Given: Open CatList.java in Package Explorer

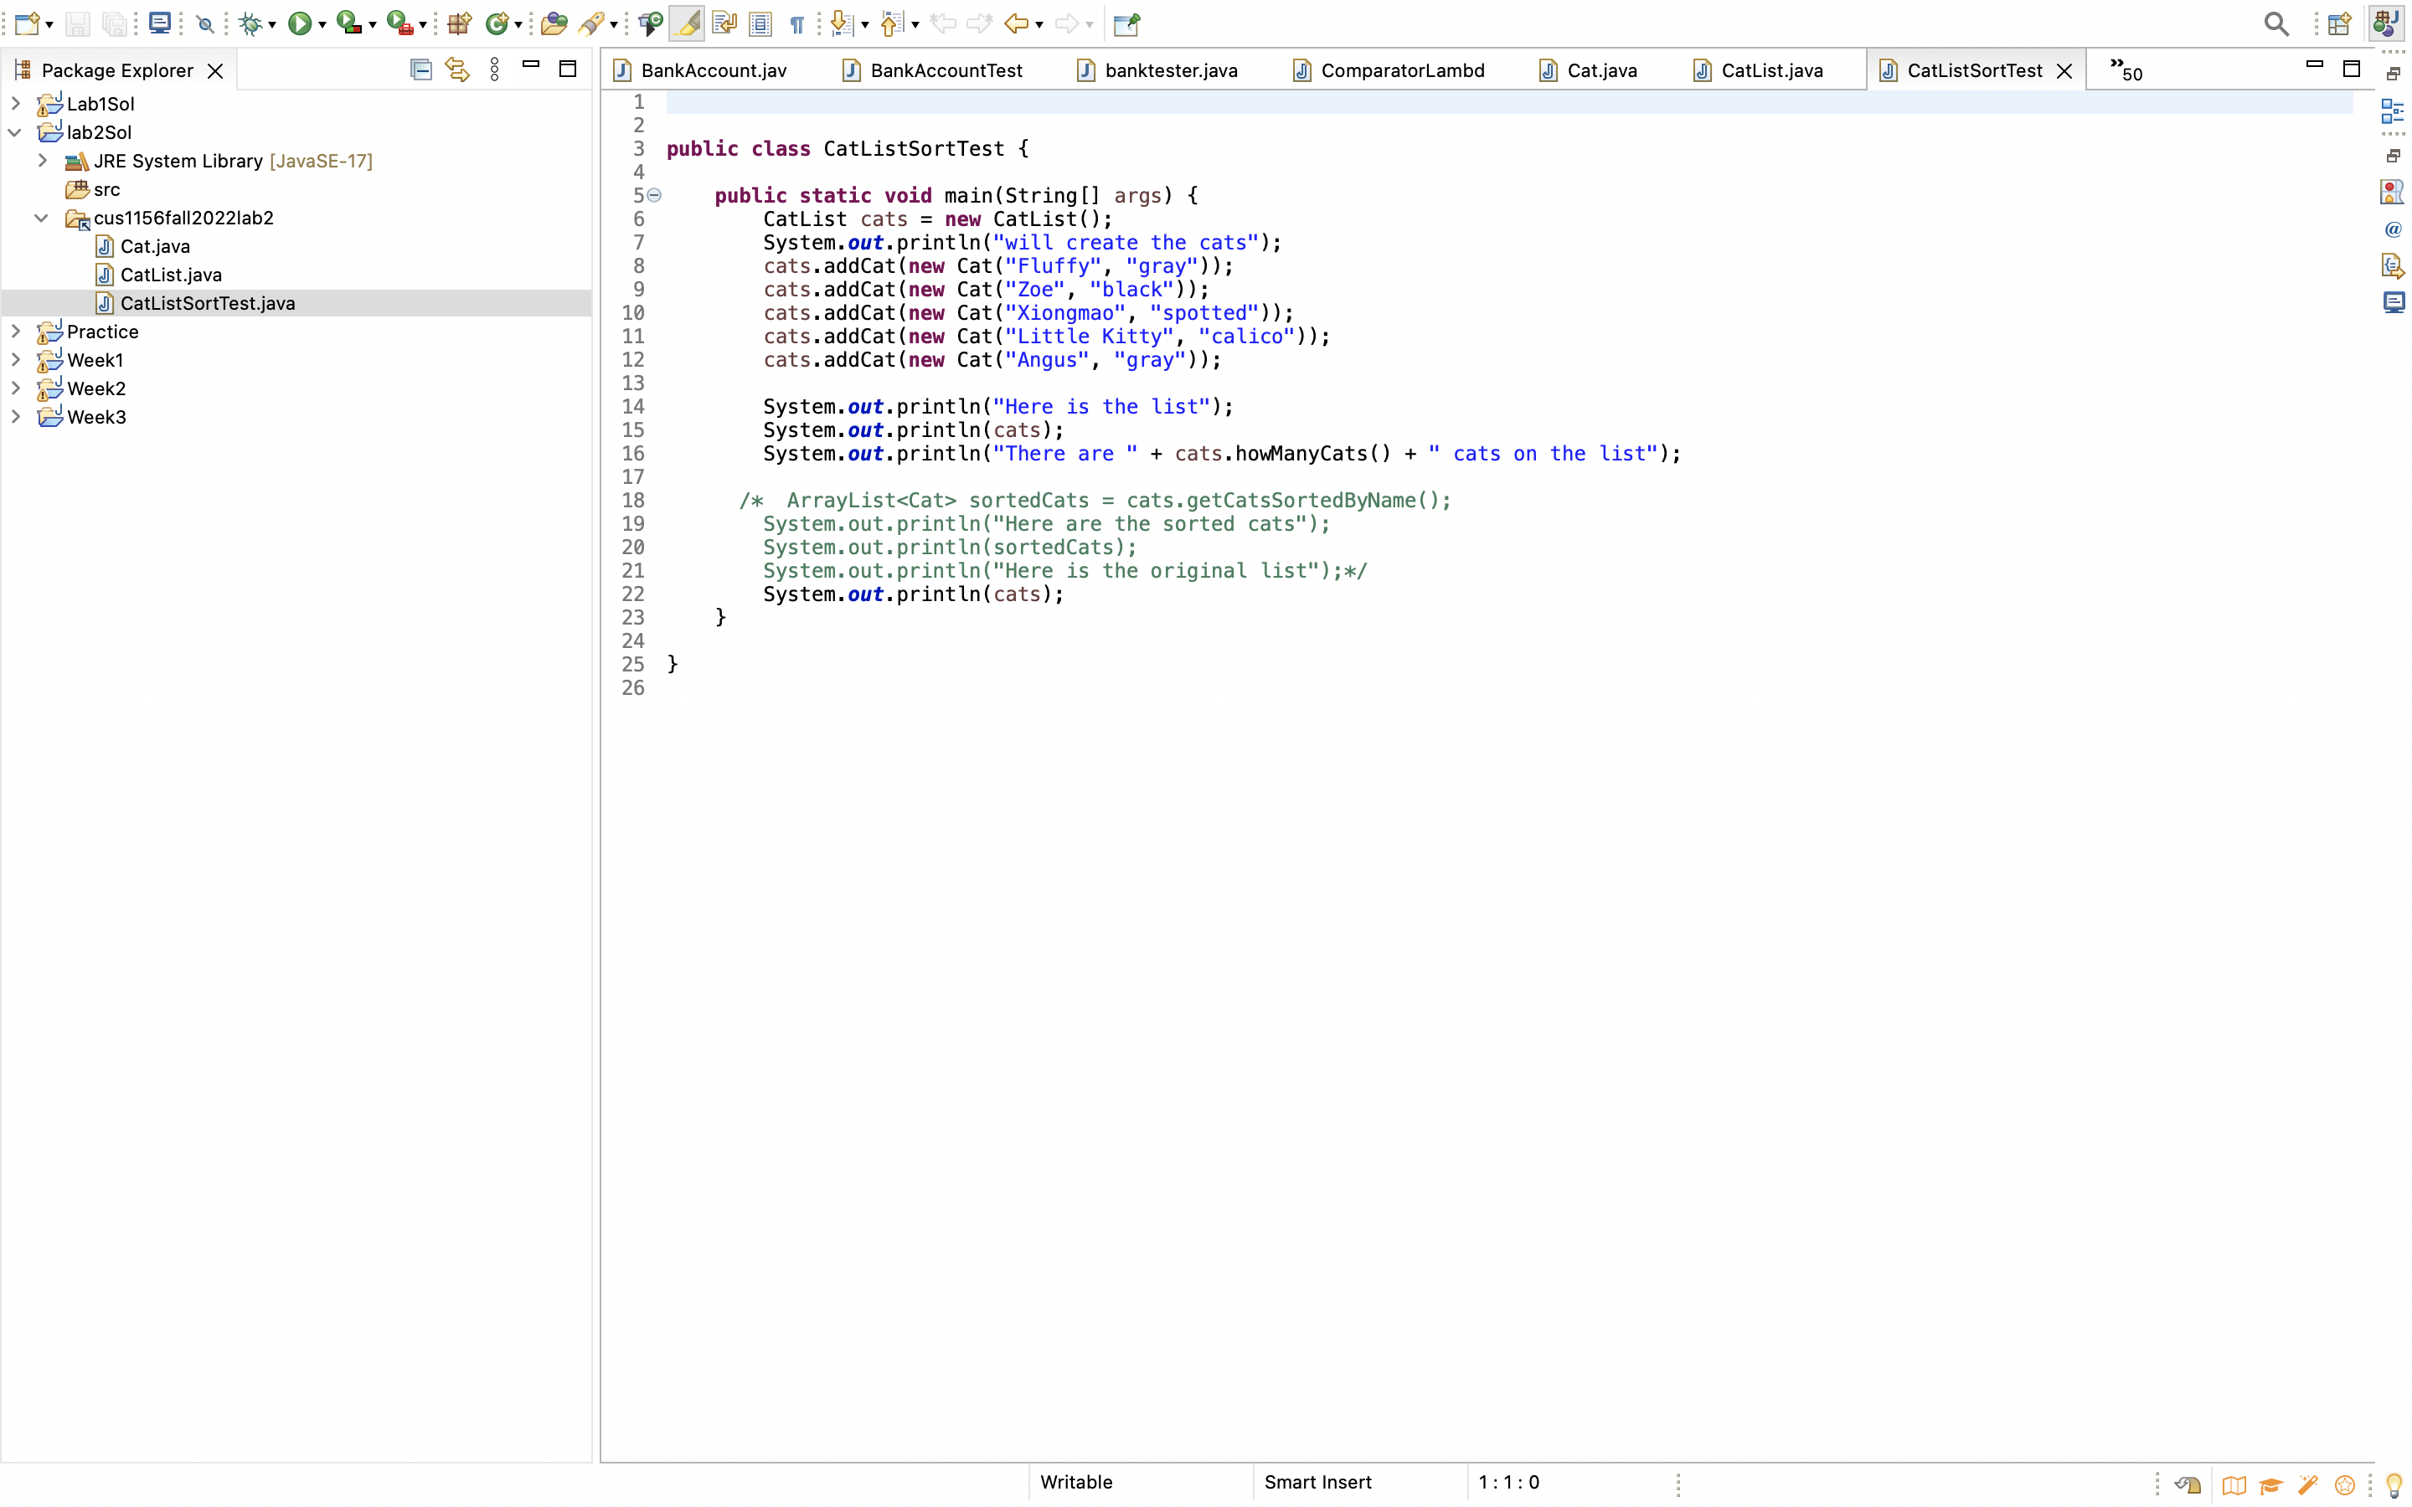Looking at the screenshot, I should pos(171,275).
